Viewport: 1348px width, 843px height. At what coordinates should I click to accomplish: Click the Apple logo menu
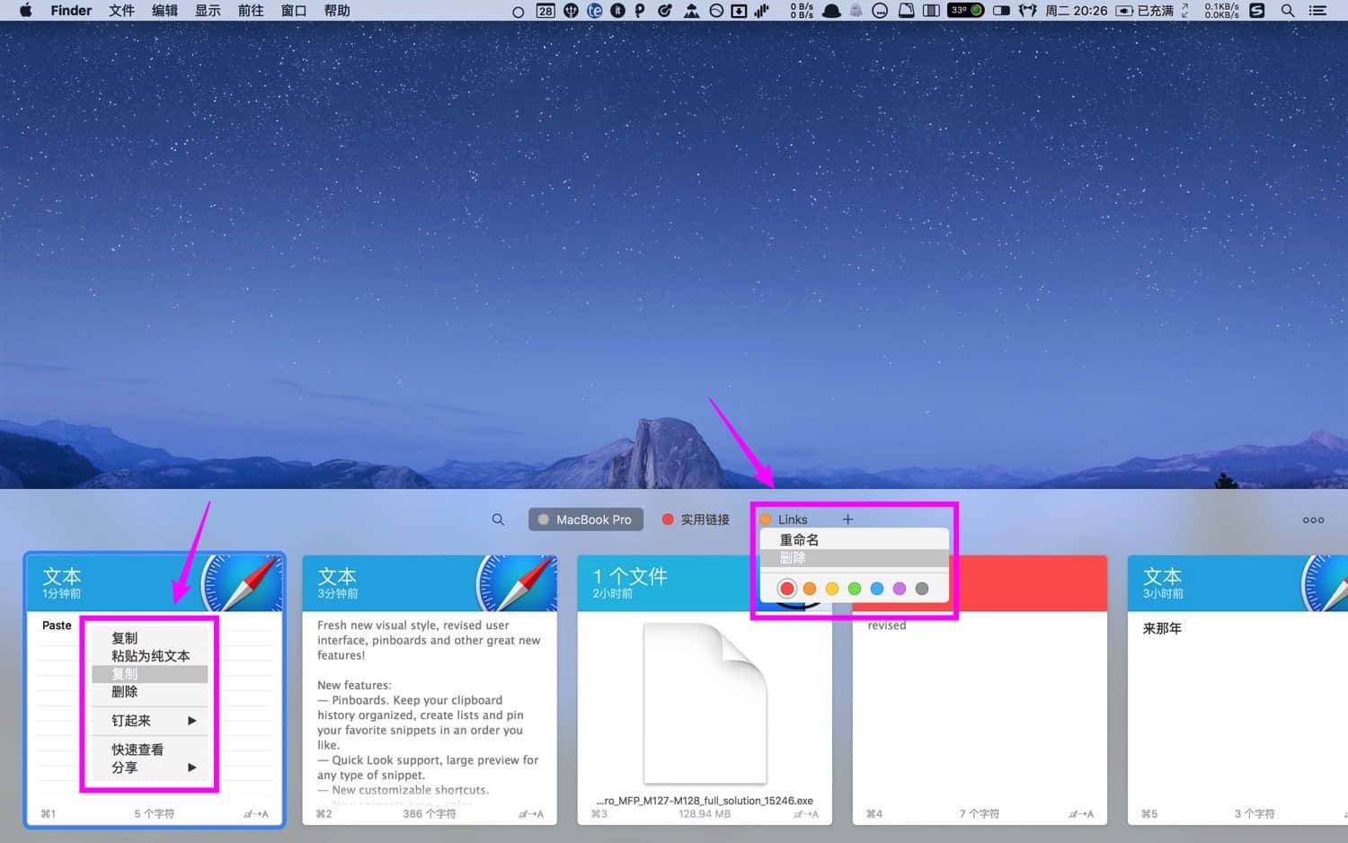(x=25, y=11)
